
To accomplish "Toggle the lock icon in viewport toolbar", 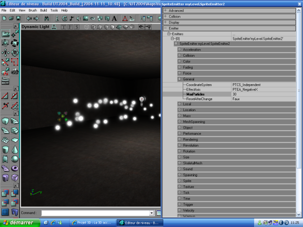I will (x=148, y=27).
